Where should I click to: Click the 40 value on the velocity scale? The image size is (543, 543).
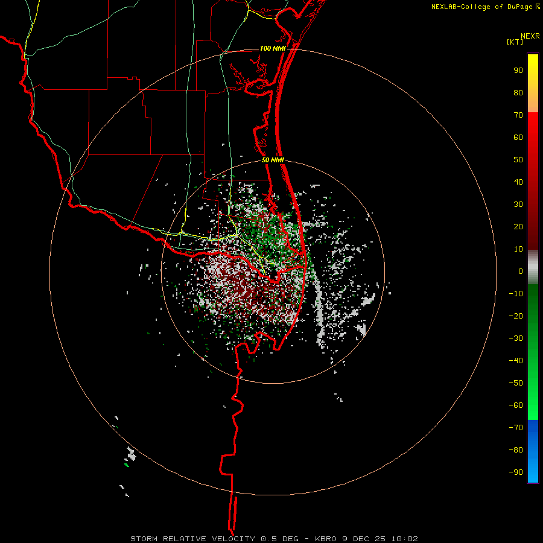pos(518,182)
